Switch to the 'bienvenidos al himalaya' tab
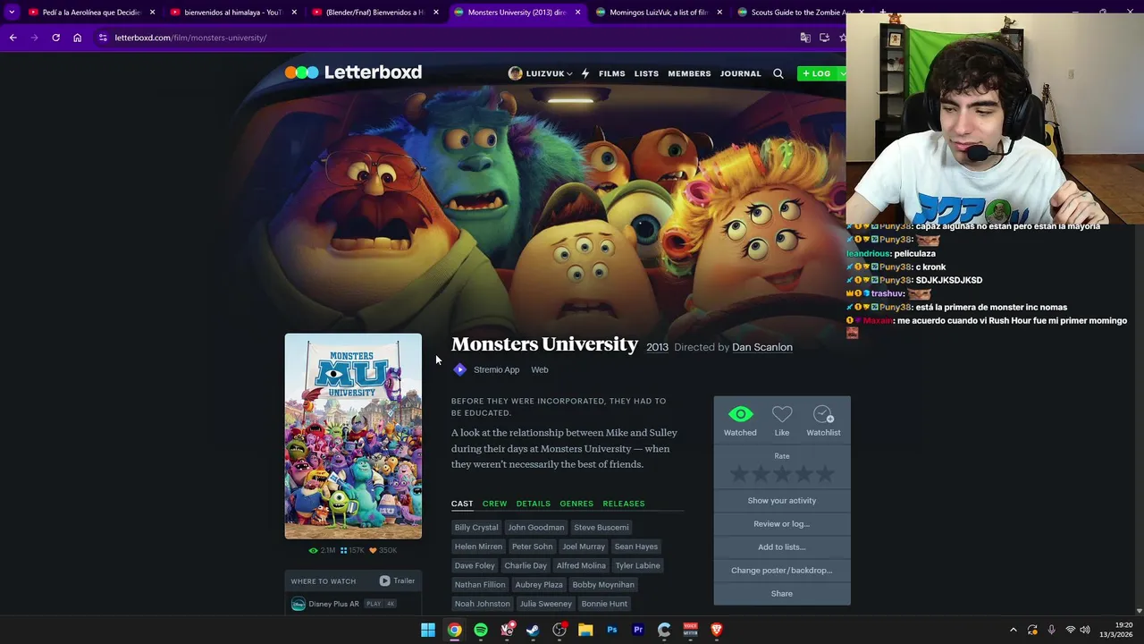Screen dimensions: 1144x644 [233, 13]
